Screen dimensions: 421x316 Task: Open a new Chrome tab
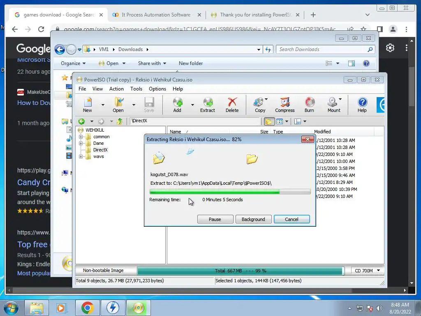click(x=313, y=15)
